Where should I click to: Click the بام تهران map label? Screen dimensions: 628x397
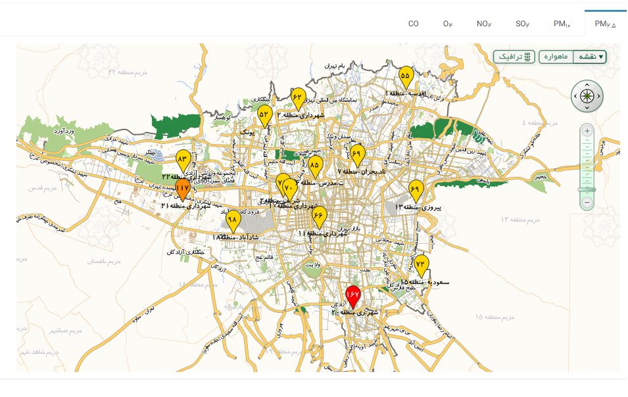coord(335,65)
